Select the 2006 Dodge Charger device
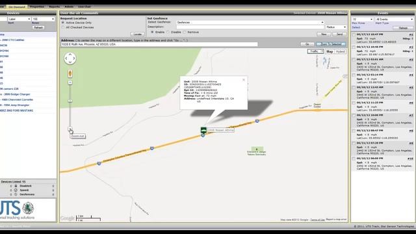 click(15, 94)
